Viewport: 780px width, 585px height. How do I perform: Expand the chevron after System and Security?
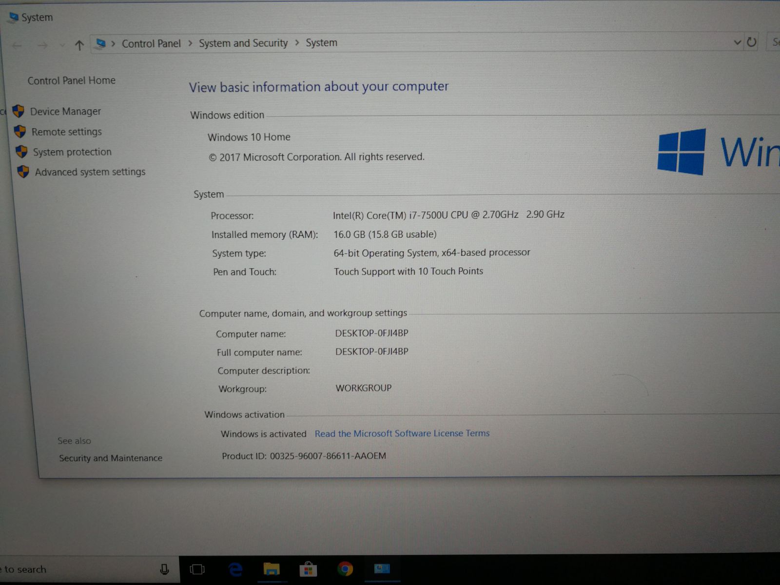click(297, 43)
